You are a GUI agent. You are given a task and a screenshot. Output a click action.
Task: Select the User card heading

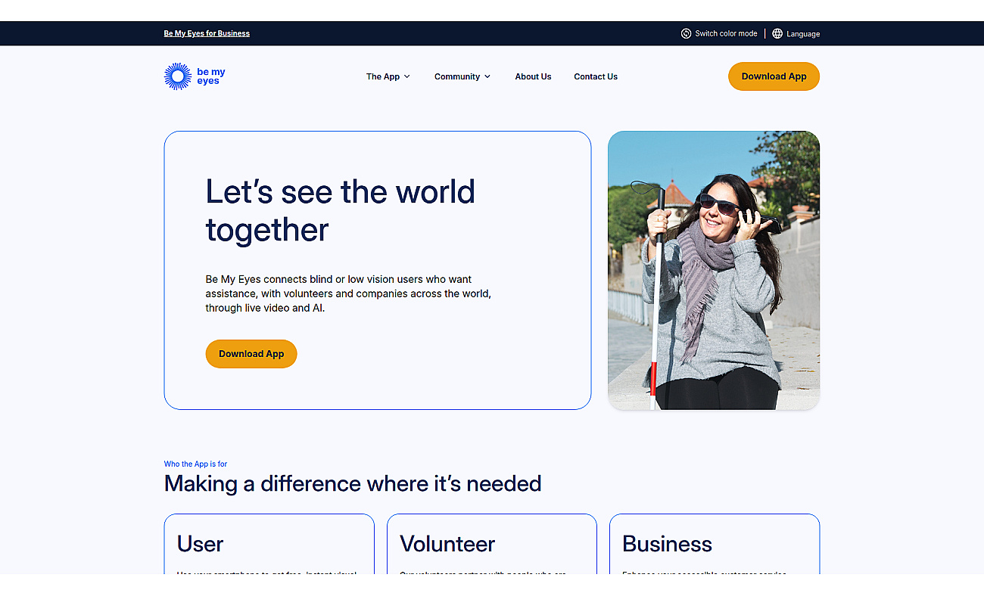coord(201,544)
